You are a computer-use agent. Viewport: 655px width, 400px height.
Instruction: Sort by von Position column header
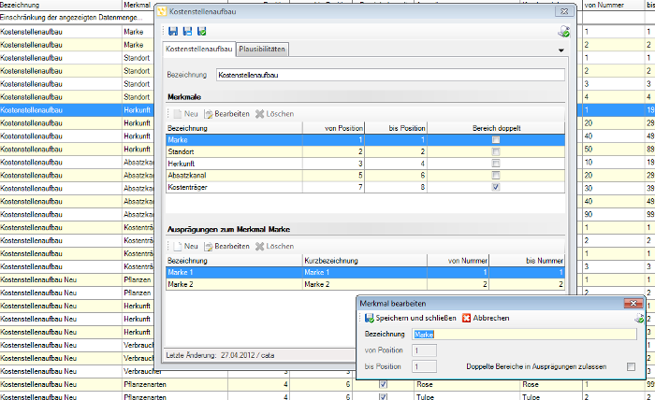point(333,128)
